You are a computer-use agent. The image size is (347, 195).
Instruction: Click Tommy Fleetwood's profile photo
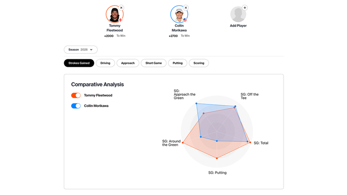[114, 14]
